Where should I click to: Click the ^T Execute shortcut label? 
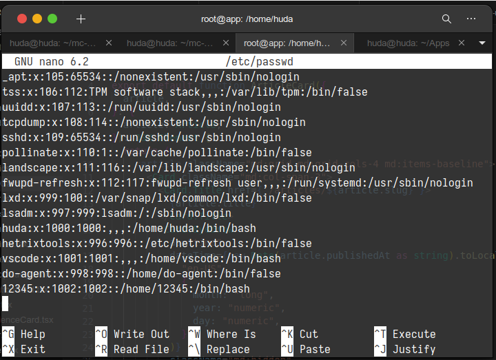404,334
